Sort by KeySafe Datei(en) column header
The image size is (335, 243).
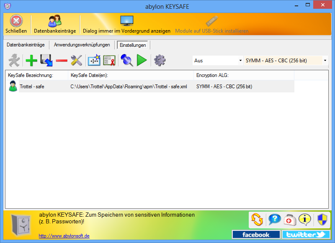point(131,75)
